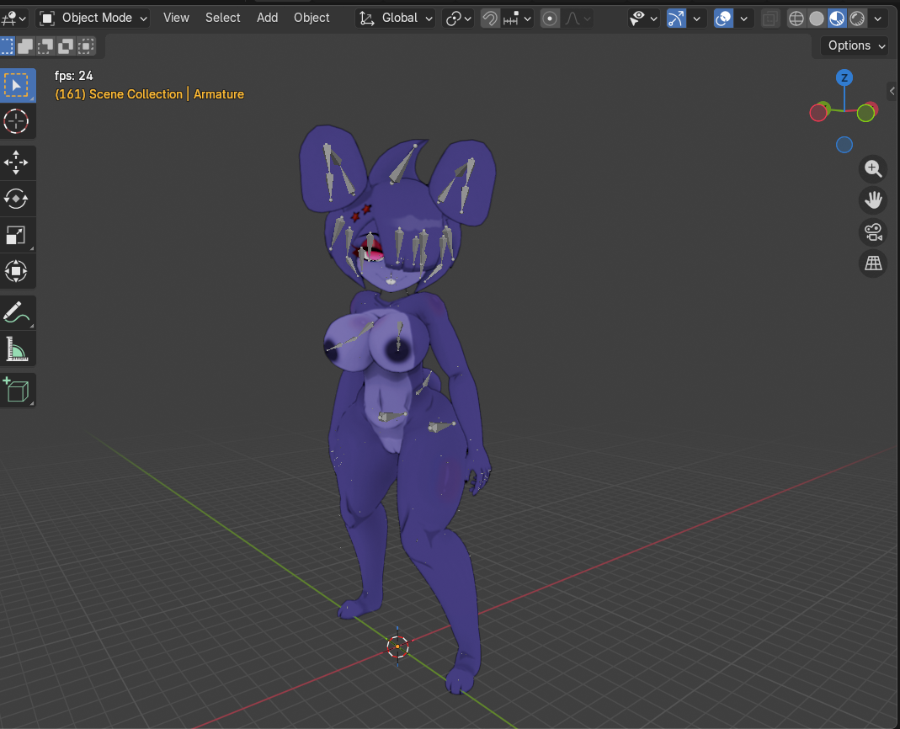
Task: Open object visibility and selectability filter
Action: coord(643,19)
